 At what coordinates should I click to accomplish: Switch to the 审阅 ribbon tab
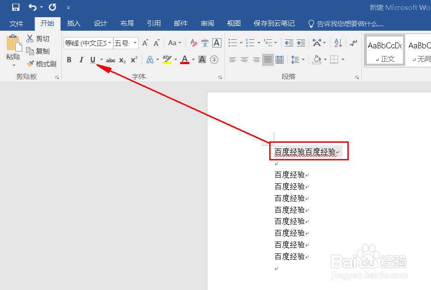[x=207, y=23]
